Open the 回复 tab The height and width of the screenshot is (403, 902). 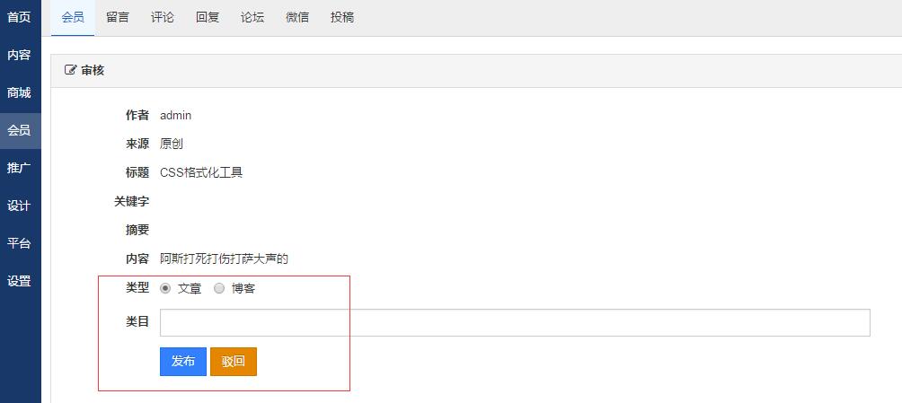point(208,17)
